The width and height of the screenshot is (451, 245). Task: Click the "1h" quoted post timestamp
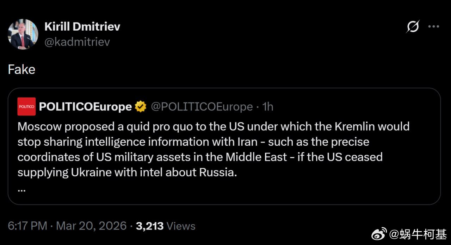[268, 106]
